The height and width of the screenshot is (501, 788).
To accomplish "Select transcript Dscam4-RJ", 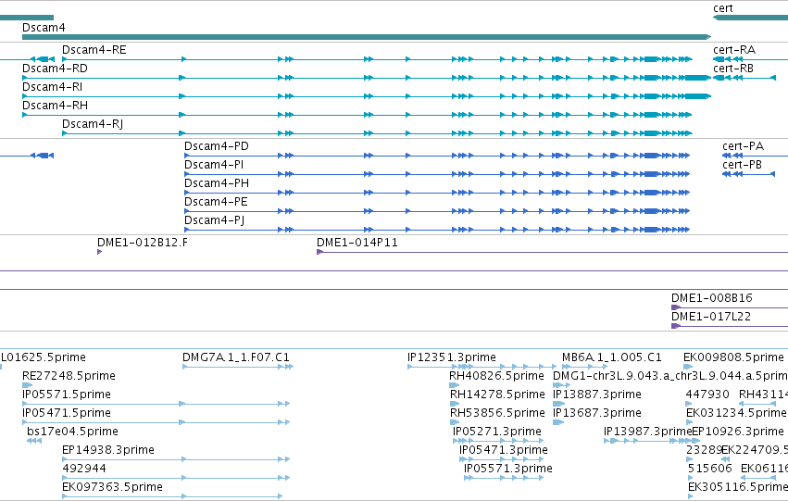I will click(93, 124).
